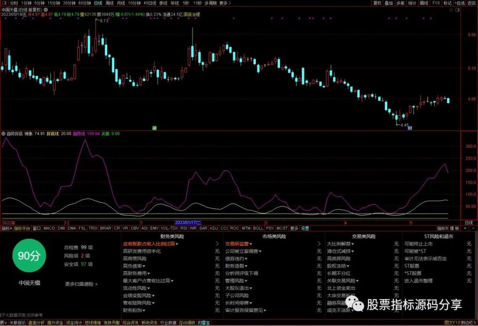Click the 标记 mark button

(x=447, y=3)
